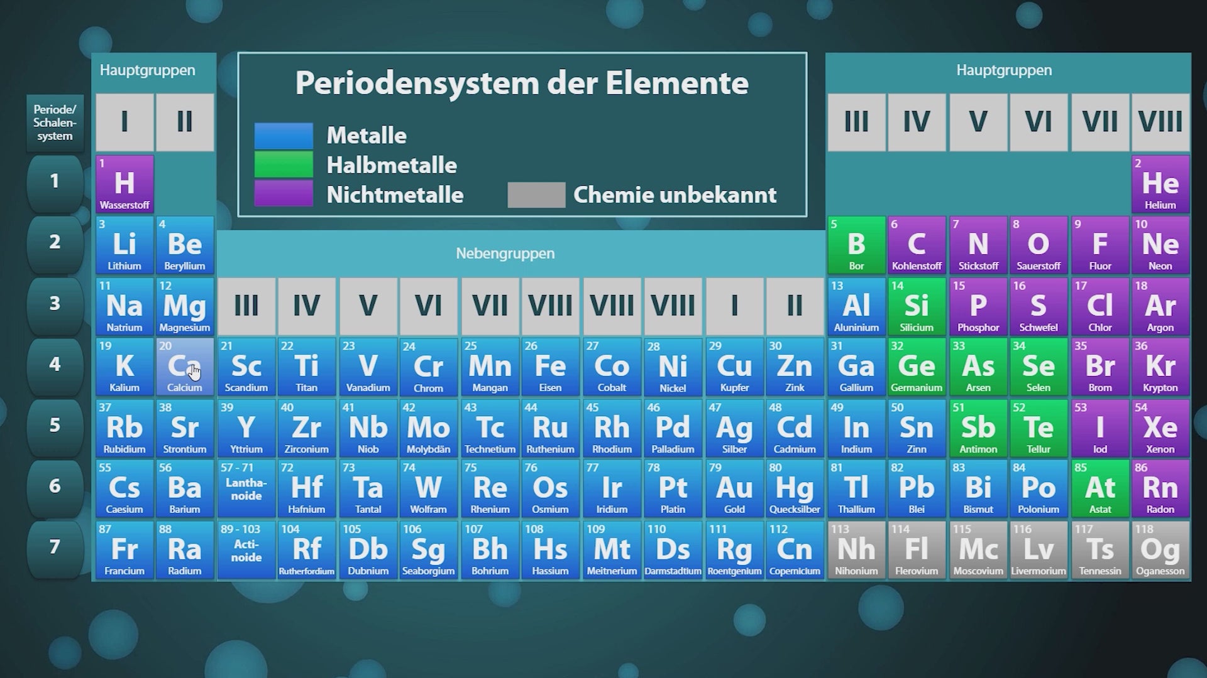The image size is (1207, 678).
Task: Select the Astat (At) tile
Action: [1100, 489]
